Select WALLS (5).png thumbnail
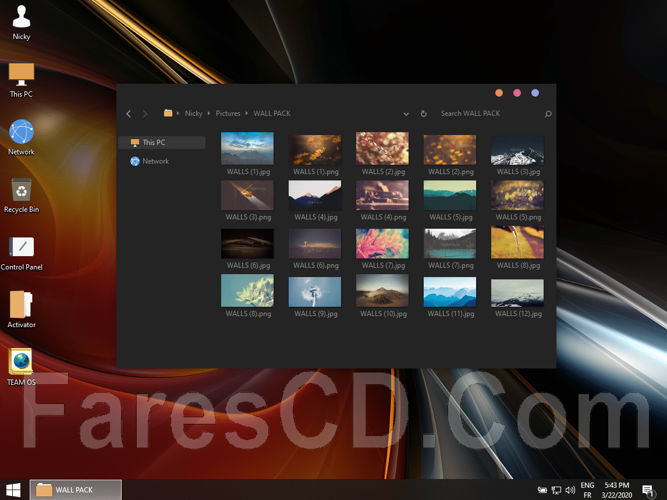Image resolution: width=667 pixels, height=500 pixels. (517, 196)
